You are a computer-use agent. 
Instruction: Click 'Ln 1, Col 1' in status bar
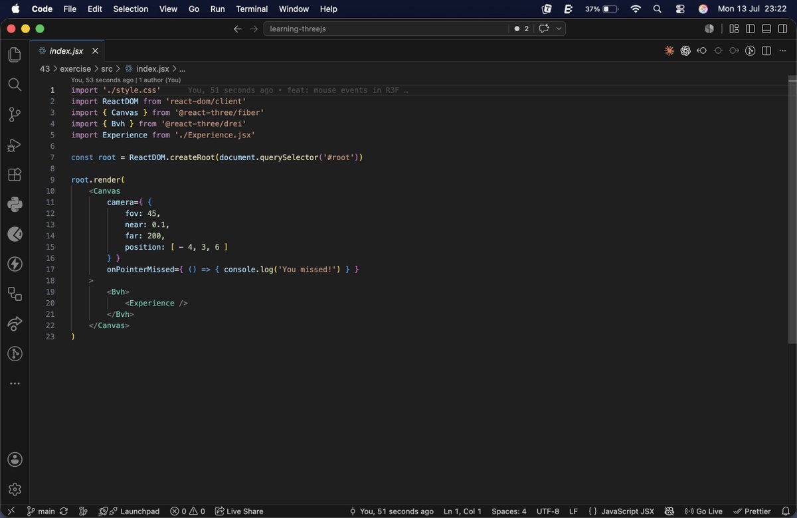(463, 511)
